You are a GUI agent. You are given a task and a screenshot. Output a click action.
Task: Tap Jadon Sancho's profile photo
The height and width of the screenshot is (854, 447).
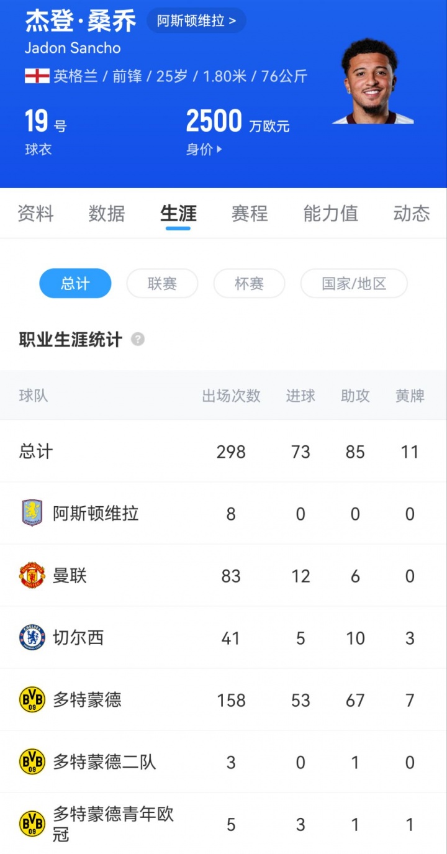tap(371, 82)
